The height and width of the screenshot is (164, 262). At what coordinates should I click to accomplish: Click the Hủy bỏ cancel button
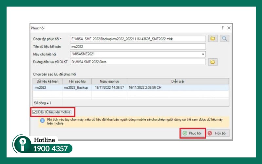[x=218, y=133]
